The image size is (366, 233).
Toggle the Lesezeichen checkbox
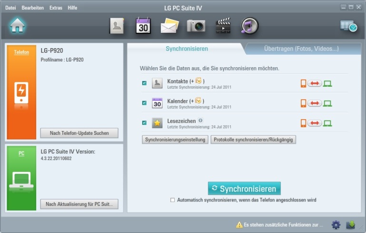pos(144,123)
